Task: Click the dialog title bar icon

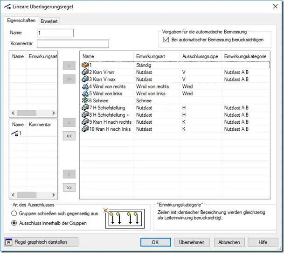Action: coord(7,7)
